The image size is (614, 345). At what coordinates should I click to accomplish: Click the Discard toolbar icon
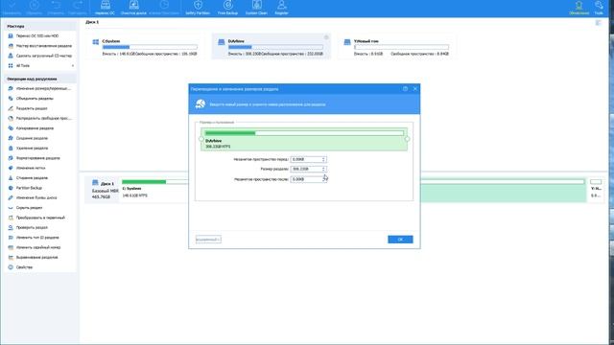35,8
